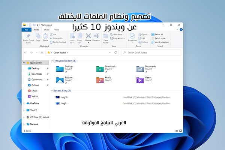Click the Properties checkmark icon
225x150 pixels.
click(132, 36)
